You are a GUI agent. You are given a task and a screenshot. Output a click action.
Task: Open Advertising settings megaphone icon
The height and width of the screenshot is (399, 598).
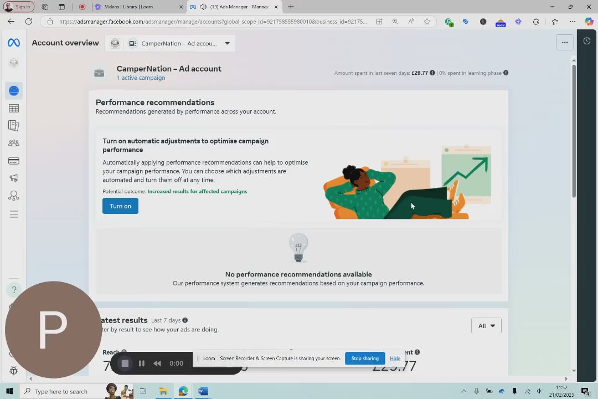14,178
